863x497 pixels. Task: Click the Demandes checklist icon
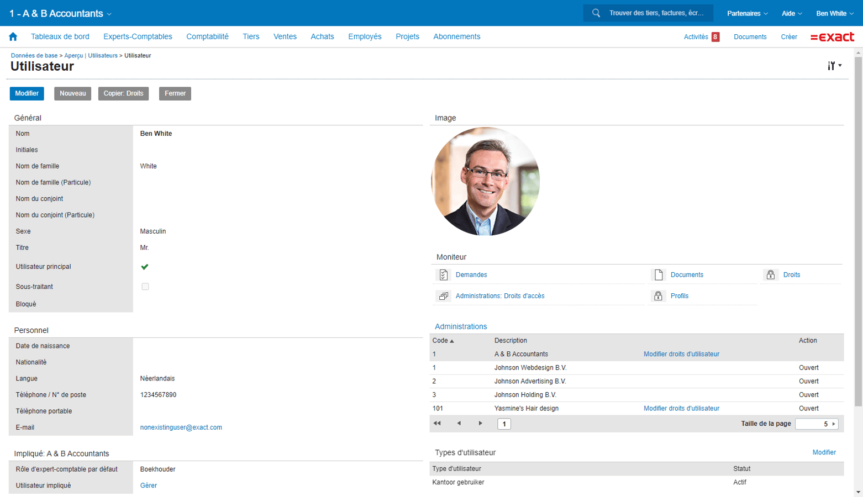tap(444, 275)
